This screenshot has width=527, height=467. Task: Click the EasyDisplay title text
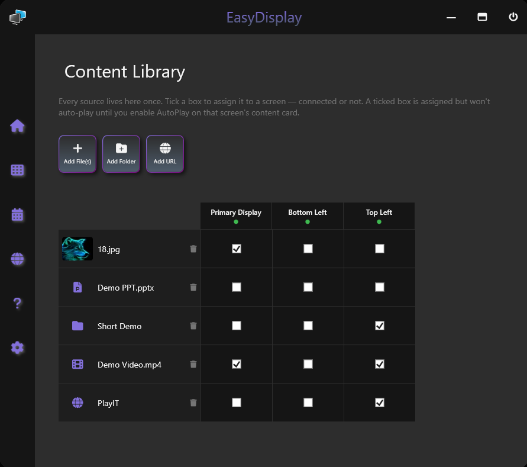click(264, 18)
